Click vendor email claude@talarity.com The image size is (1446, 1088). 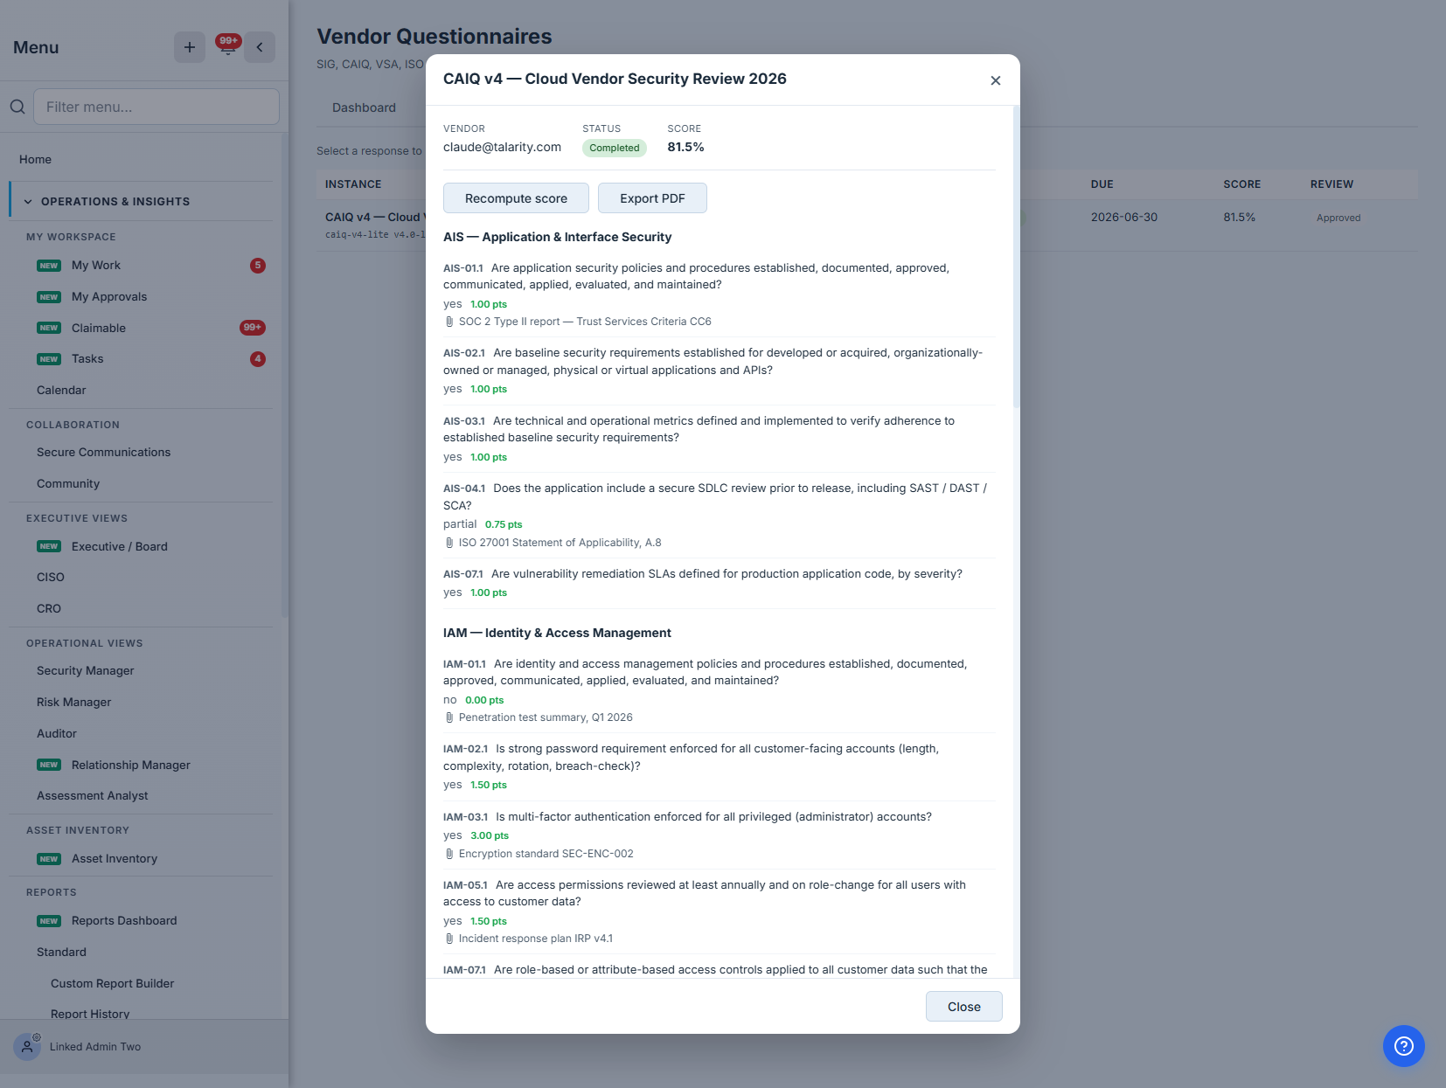click(x=502, y=147)
